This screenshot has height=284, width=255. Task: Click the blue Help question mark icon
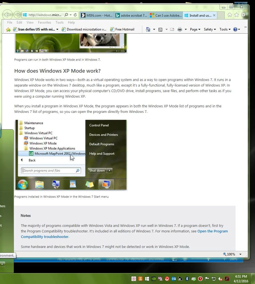coord(235,29)
